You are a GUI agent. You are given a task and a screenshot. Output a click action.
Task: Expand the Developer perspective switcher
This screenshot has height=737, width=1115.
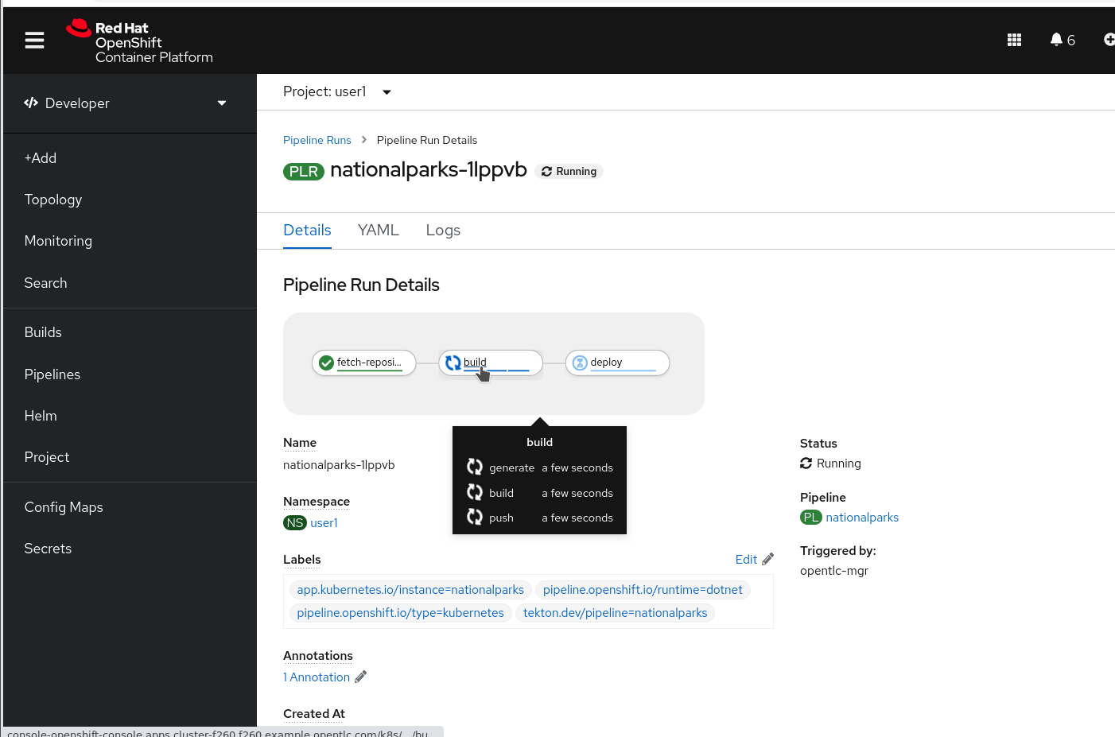(127, 103)
